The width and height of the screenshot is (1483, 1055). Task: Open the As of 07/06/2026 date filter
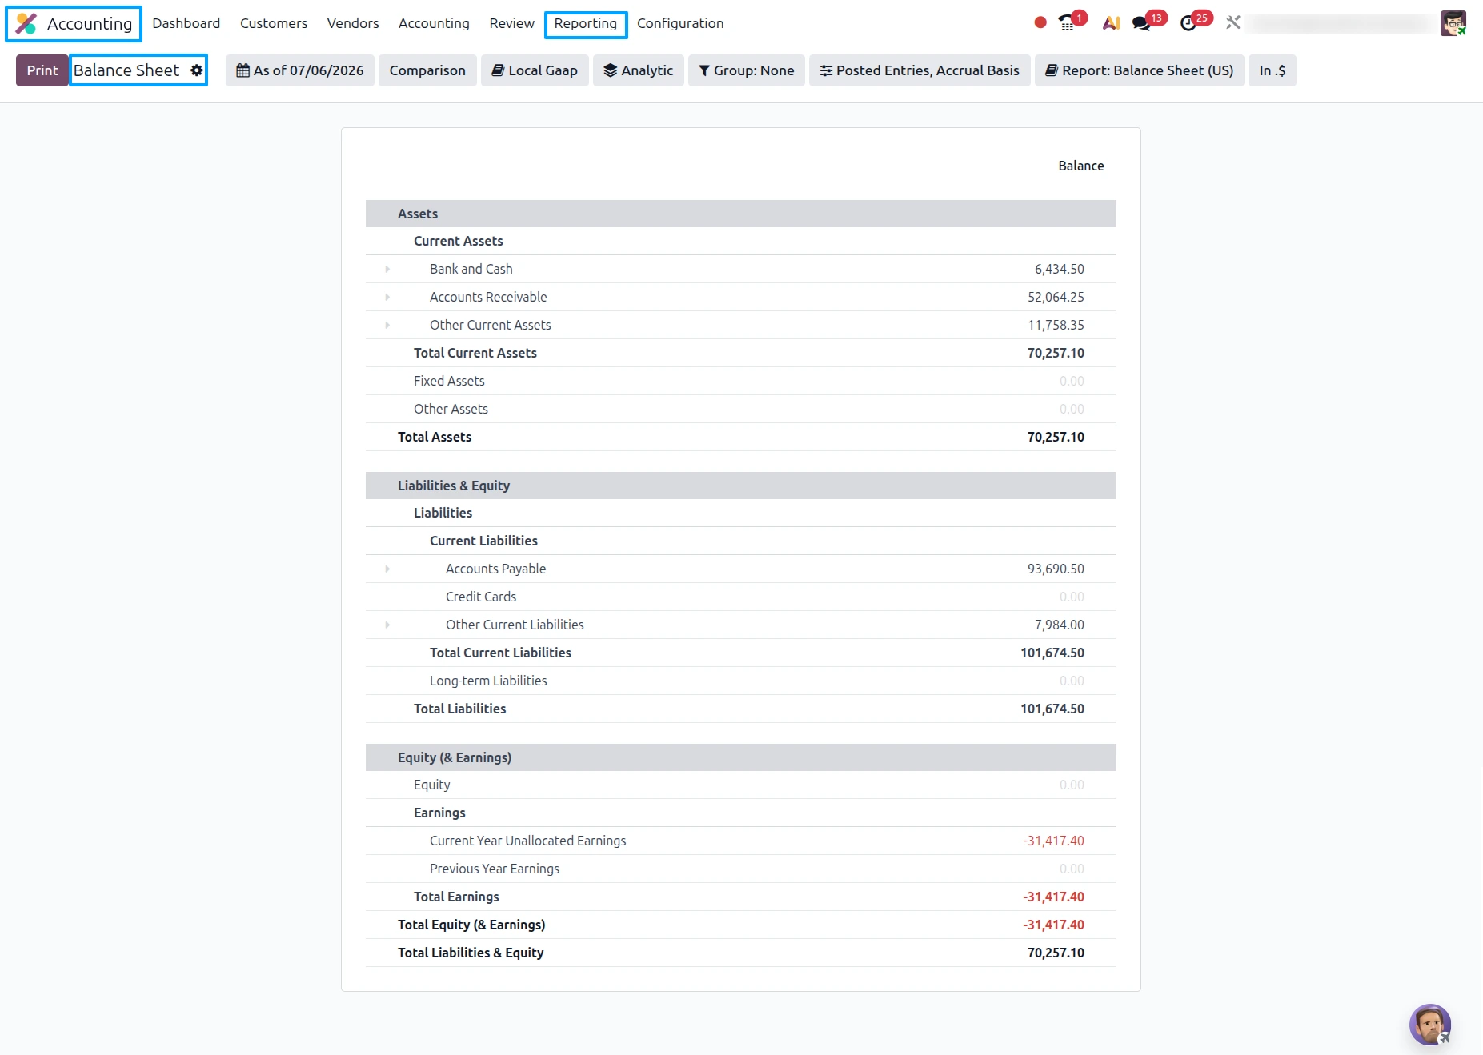(x=300, y=70)
